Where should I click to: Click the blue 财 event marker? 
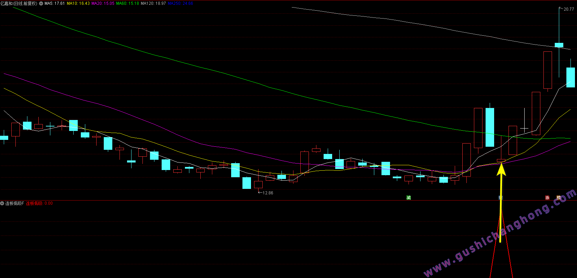pyautogui.click(x=501, y=198)
